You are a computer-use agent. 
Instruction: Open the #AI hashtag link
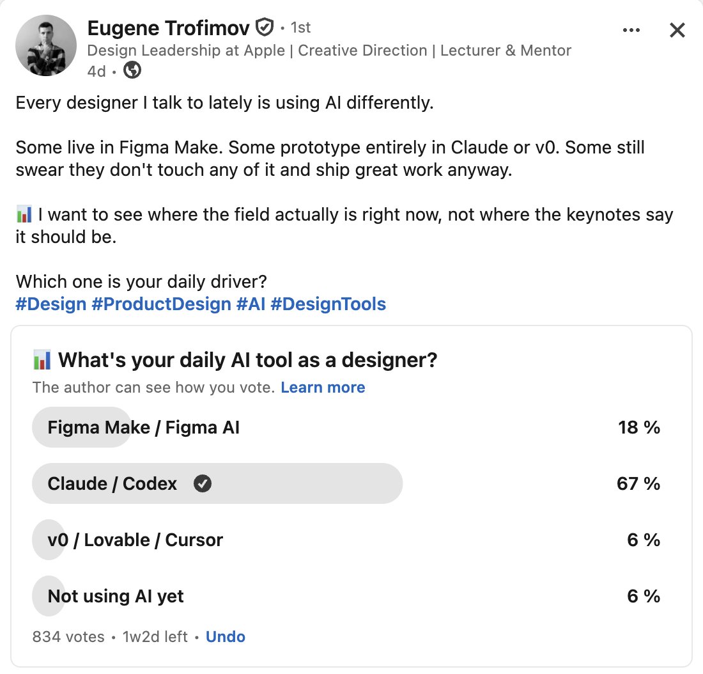[x=251, y=304]
